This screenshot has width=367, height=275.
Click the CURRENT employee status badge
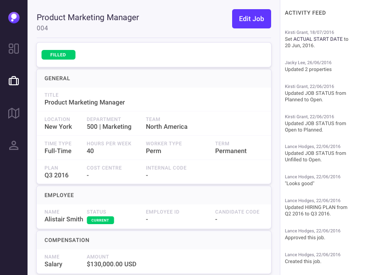click(100, 220)
